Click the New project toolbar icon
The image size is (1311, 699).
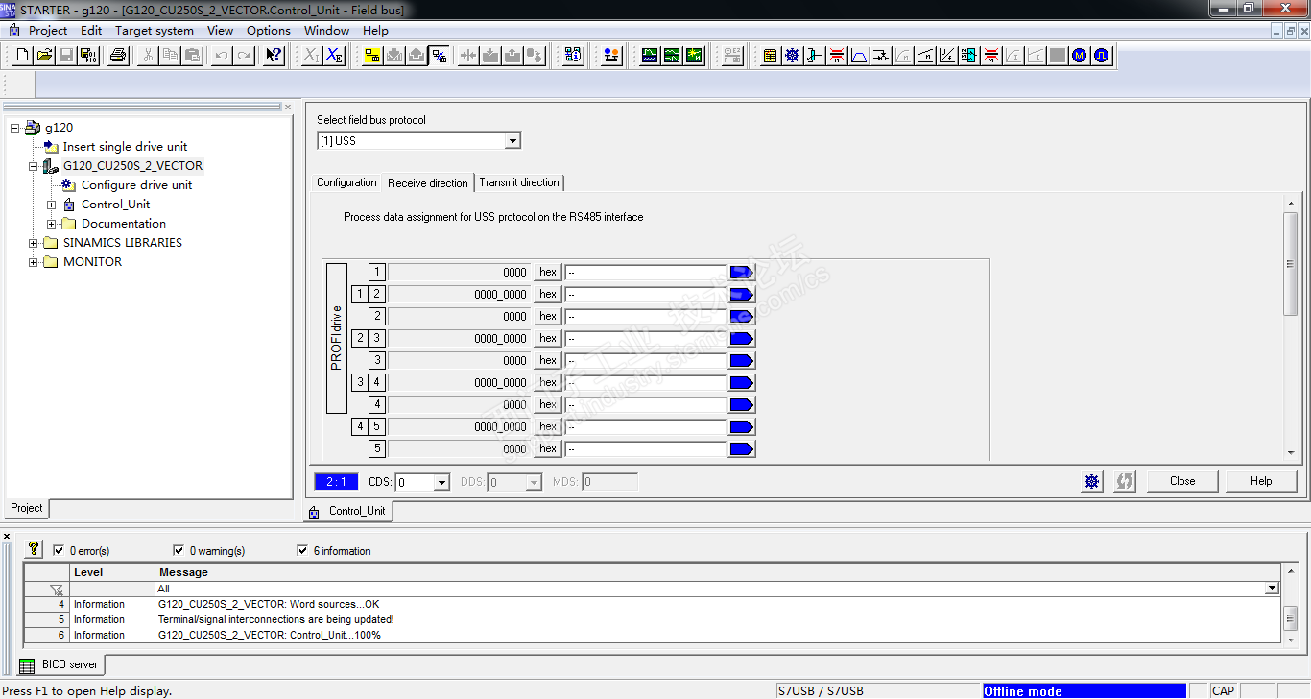pyautogui.click(x=23, y=56)
